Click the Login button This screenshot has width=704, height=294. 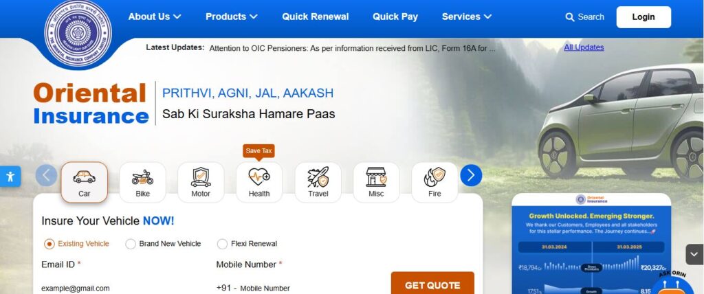click(x=643, y=17)
